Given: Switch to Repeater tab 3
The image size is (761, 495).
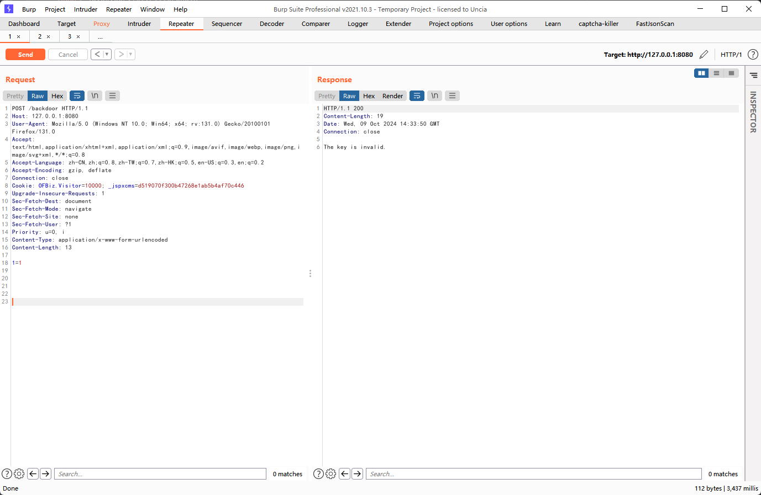Looking at the screenshot, I should (x=70, y=36).
